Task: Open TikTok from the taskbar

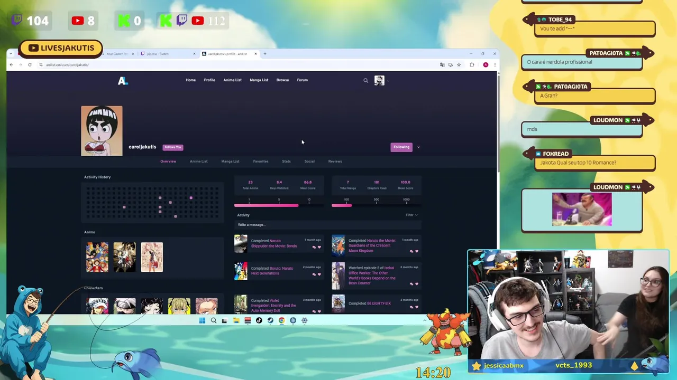Action: [259, 320]
